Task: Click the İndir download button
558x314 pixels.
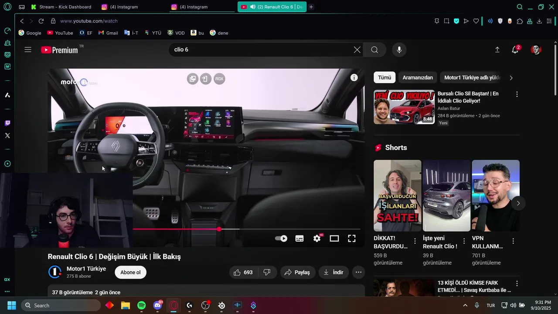Action: [x=333, y=272]
